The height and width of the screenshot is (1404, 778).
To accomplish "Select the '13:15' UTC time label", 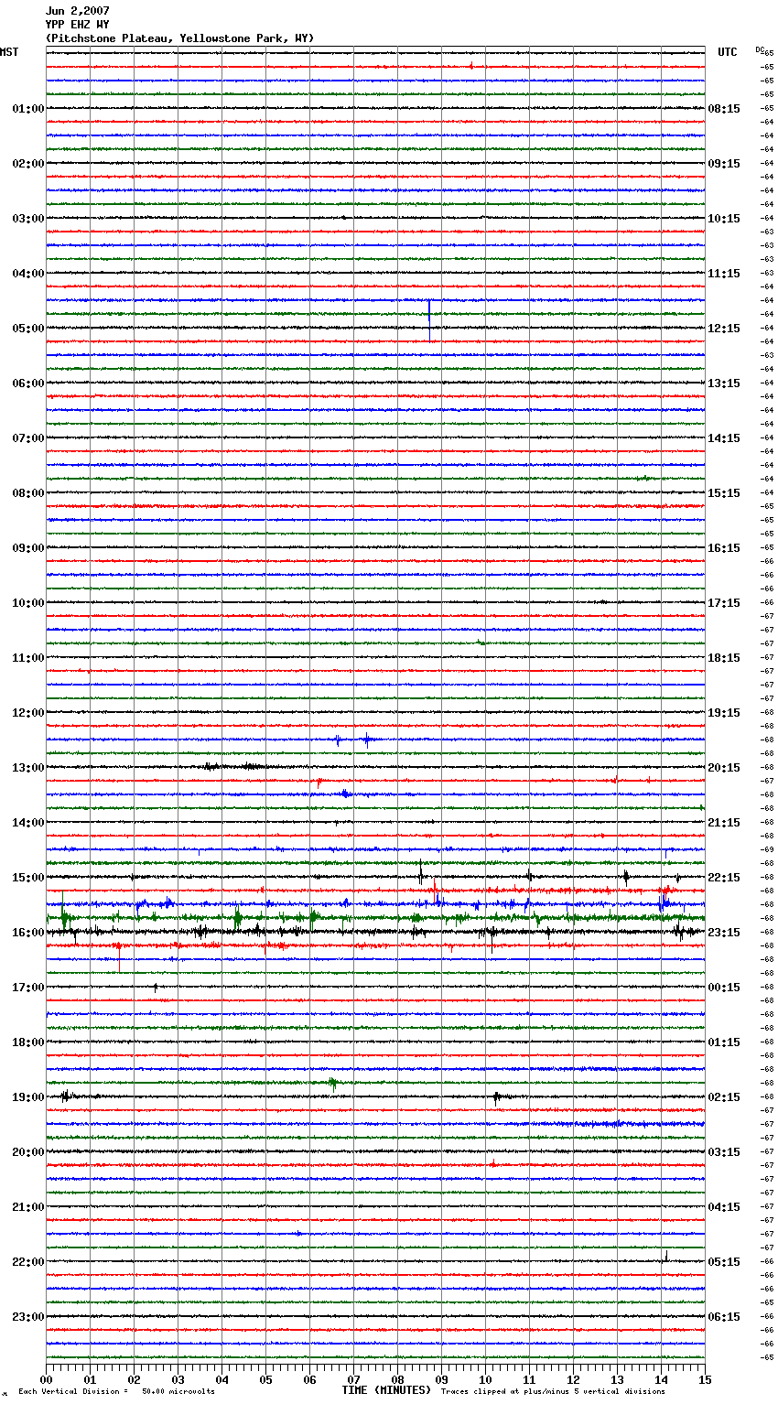I will pyautogui.click(x=724, y=383).
